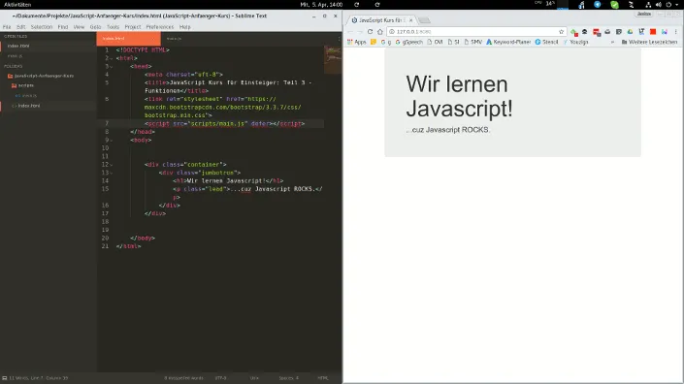The width and height of the screenshot is (684, 384).
Task: Switch to the index.html editor tab
Action: tap(128, 39)
